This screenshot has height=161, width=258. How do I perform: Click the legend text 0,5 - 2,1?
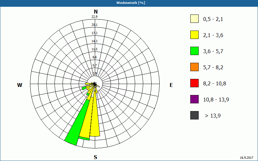coord(213,19)
